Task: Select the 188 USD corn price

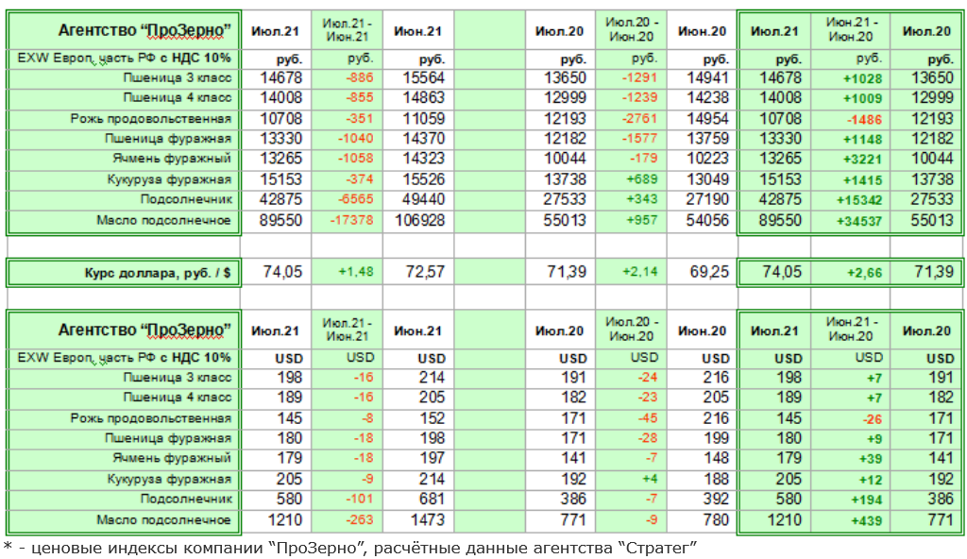Action: [716, 479]
